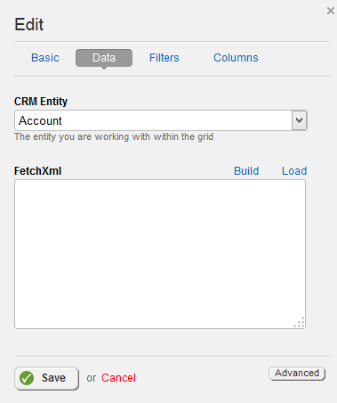Focus the FetchXml text area

pos(160,254)
